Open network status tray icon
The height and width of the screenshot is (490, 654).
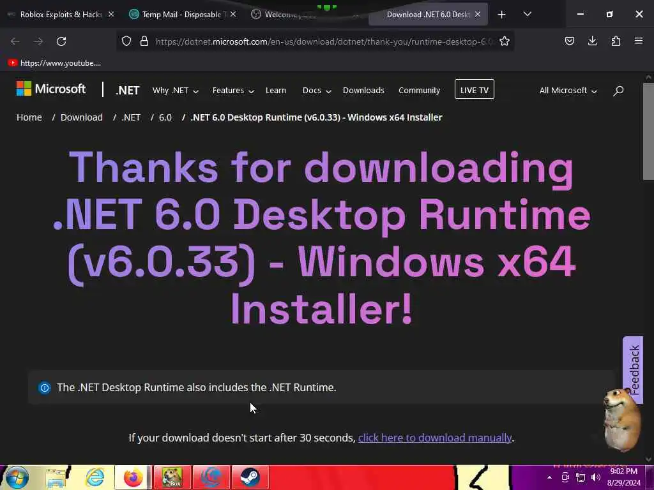click(x=580, y=477)
